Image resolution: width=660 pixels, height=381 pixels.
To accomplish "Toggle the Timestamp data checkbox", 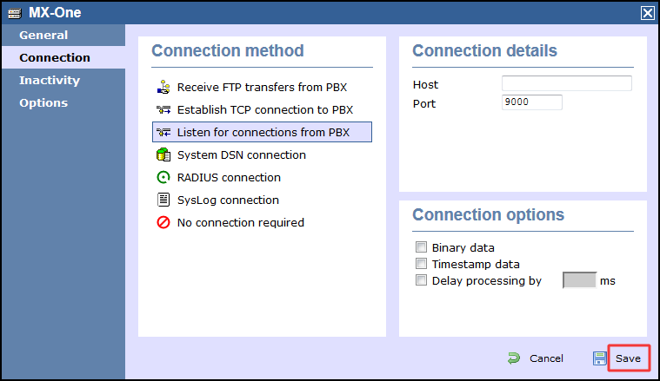I will pyautogui.click(x=422, y=264).
